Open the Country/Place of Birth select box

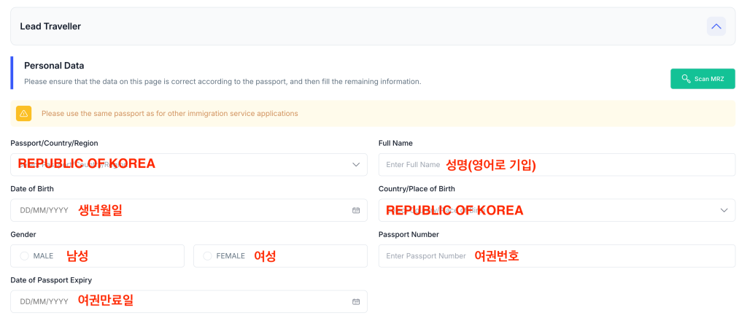click(557, 210)
